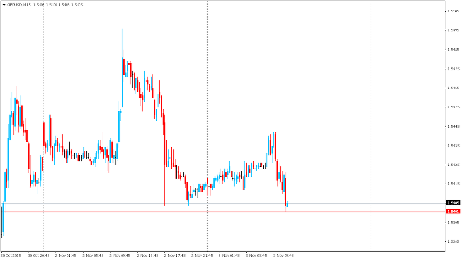Click the dashed separator near 30 Oct 20:45
This screenshot has width=462, height=259.
click(44, 92)
